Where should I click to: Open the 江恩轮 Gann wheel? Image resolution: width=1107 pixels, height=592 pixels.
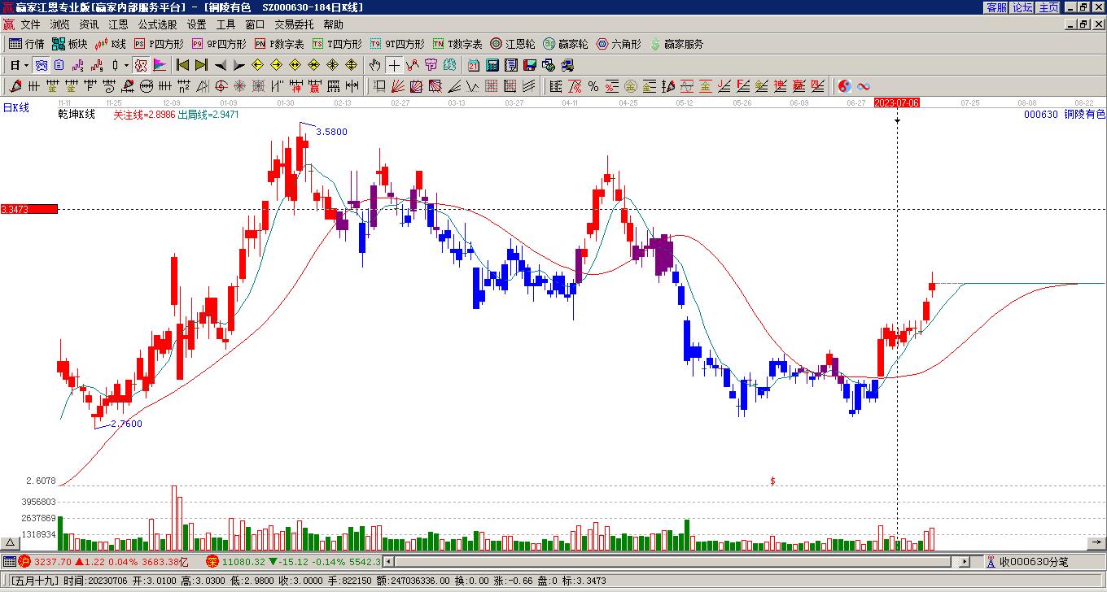[513, 44]
